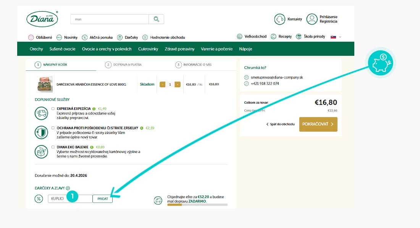Click the search magnifier icon

tap(157, 19)
